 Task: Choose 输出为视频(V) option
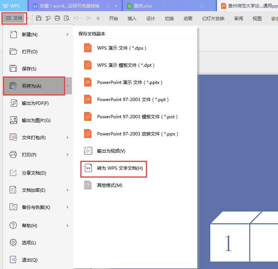(x=135, y=151)
